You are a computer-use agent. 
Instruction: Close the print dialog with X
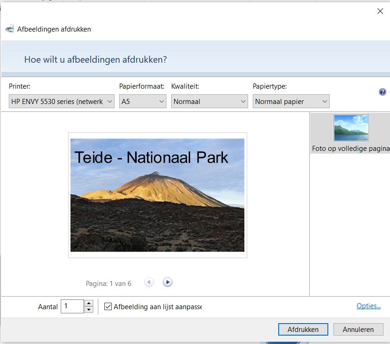[x=380, y=11]
